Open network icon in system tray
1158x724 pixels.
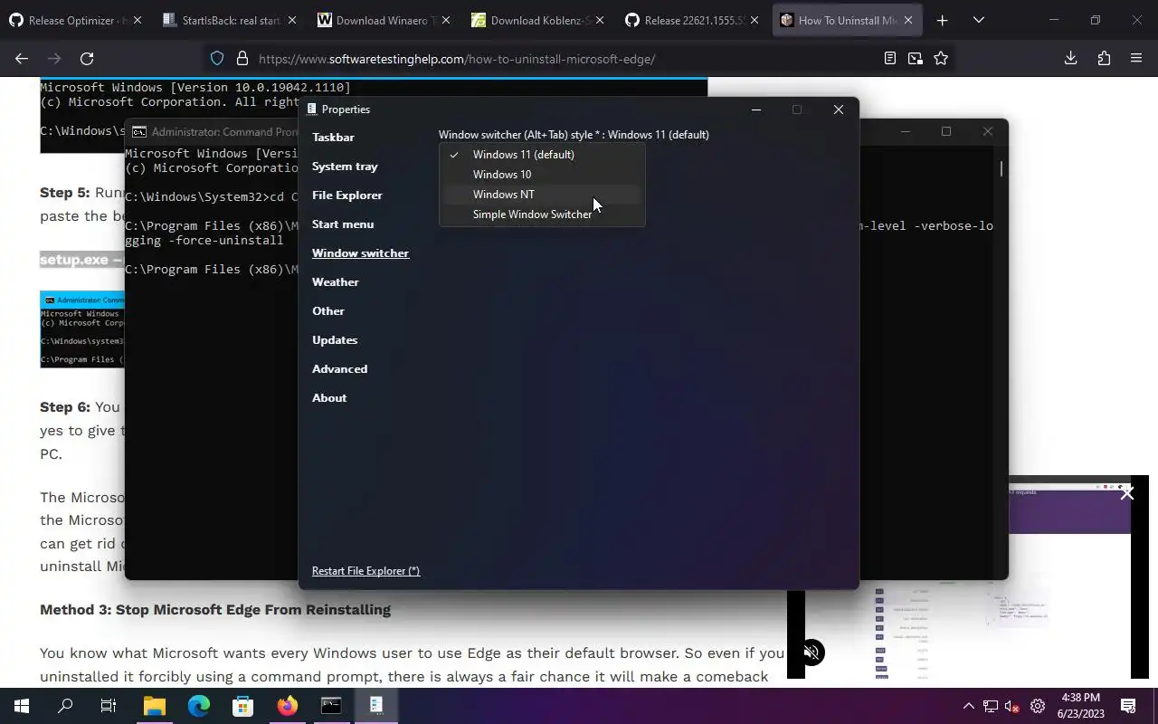(991, 706)
